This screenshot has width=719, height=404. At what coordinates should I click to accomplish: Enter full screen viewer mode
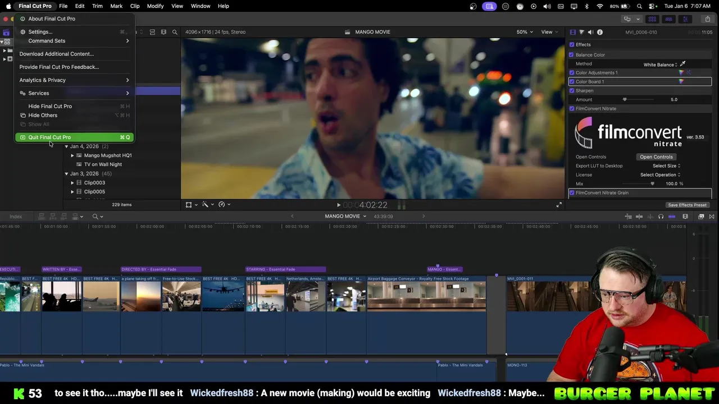559,205
